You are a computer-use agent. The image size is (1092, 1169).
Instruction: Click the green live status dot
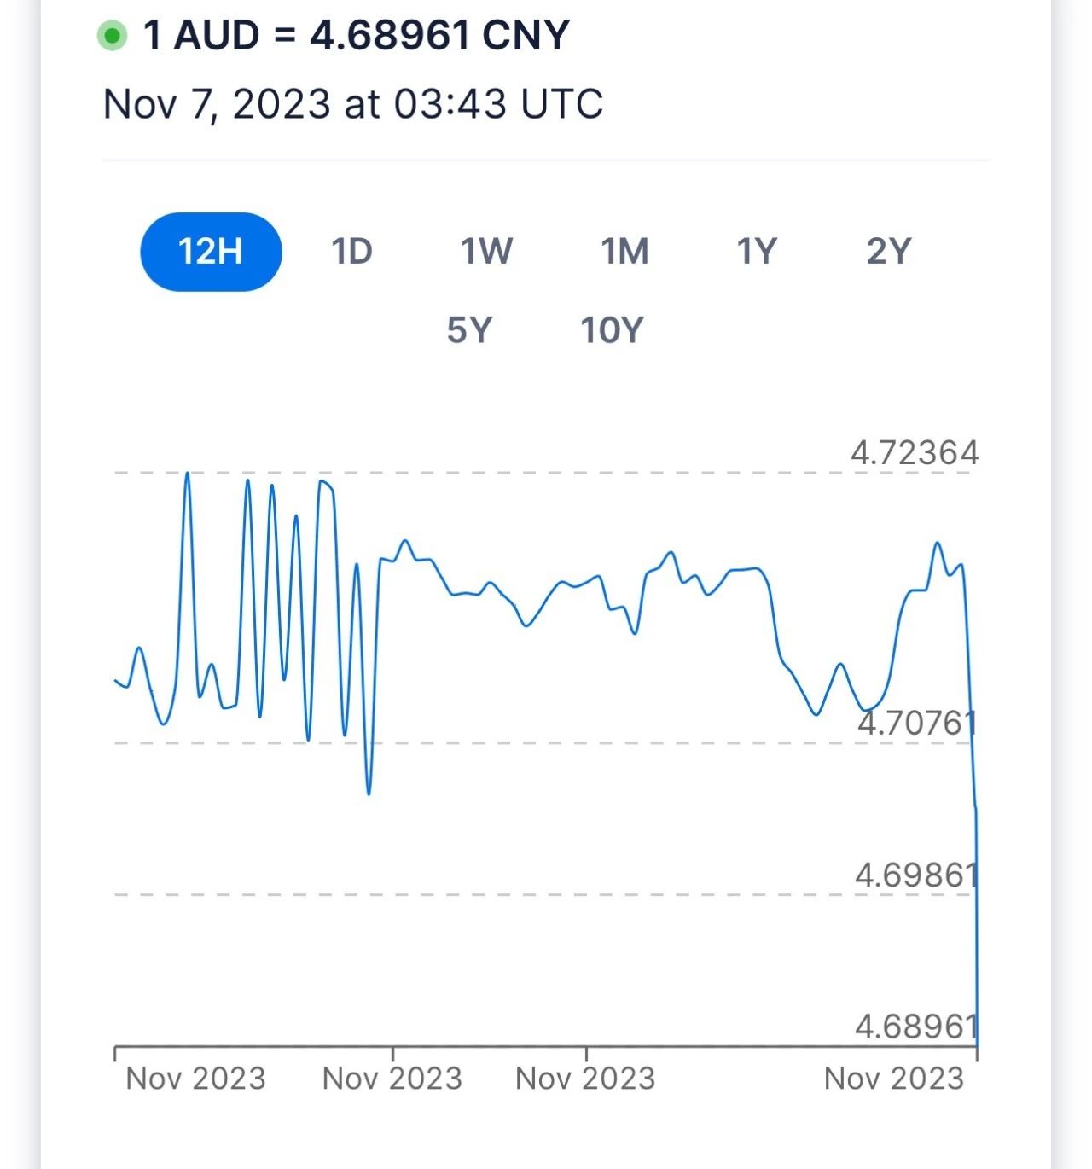tap(112, 37)
